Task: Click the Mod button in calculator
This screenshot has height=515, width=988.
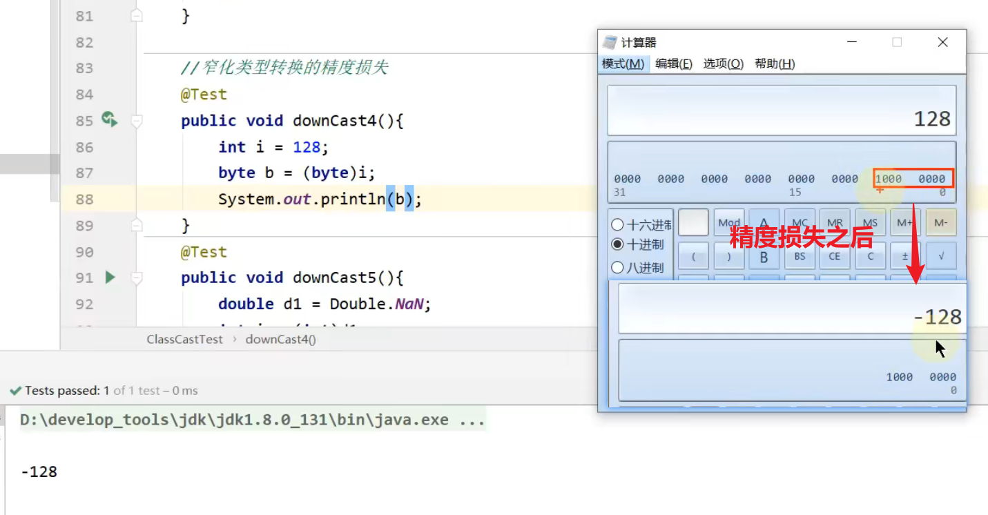Action: pyautogui.click(x=729, y=222)
